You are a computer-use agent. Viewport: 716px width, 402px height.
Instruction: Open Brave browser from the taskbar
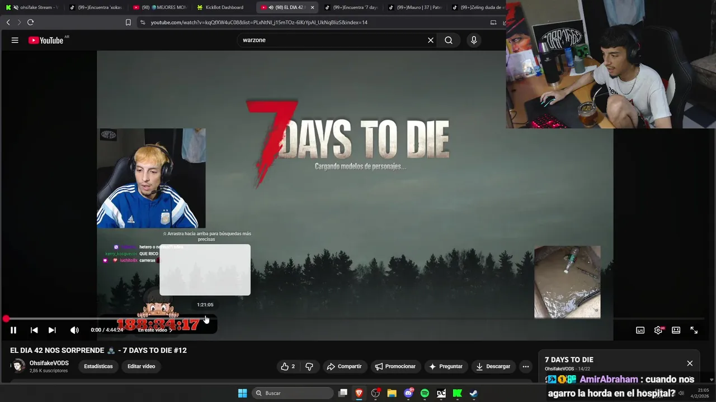pos(359,393)
